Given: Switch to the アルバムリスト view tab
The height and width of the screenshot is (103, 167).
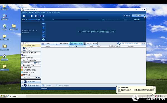Looking at the screenshot, I should click(x=76, y=43).
